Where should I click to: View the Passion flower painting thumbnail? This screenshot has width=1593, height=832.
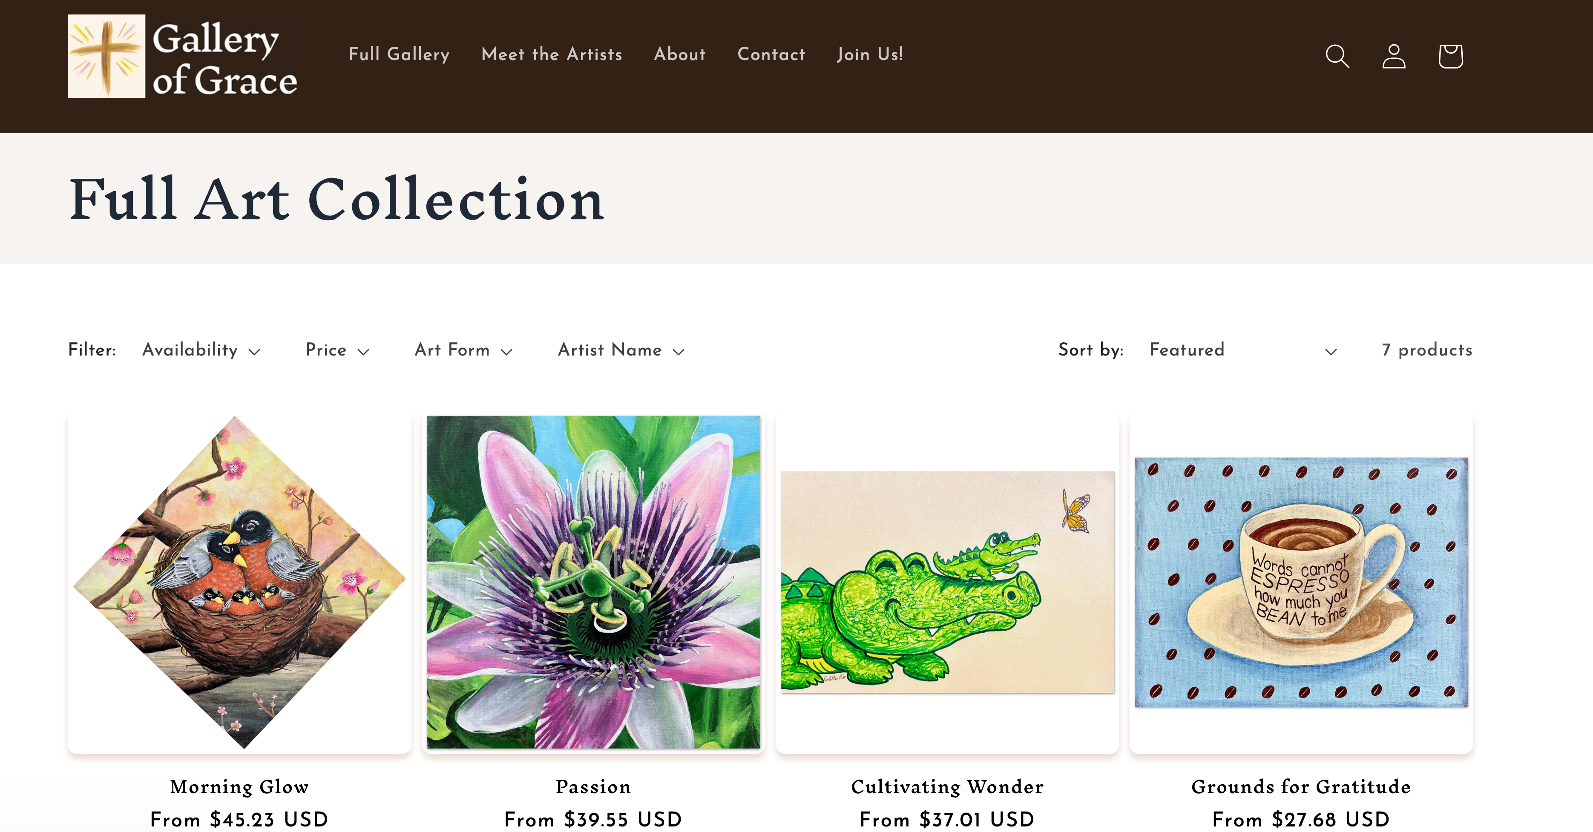click(x=594, y=582)
